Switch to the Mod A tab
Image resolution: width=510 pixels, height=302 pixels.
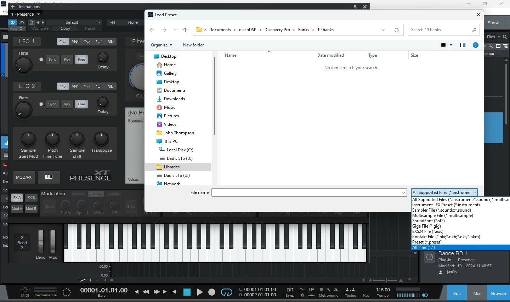point(17,209)
